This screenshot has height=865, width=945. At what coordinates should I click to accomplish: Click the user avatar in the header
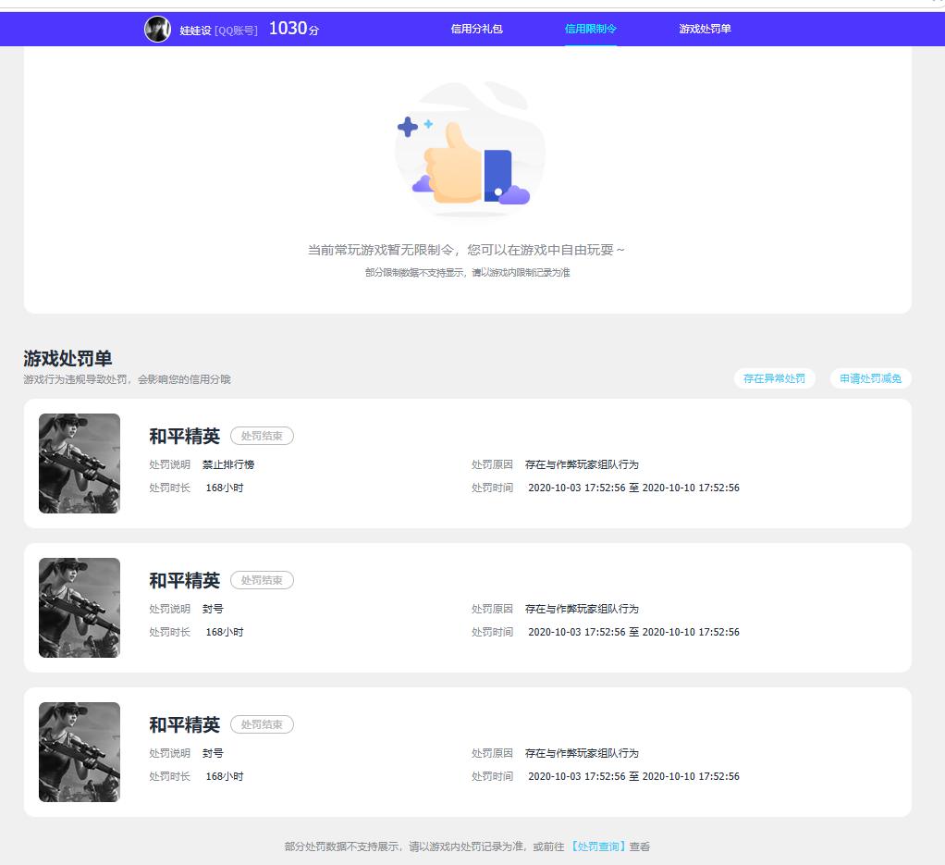click(158, 29)
